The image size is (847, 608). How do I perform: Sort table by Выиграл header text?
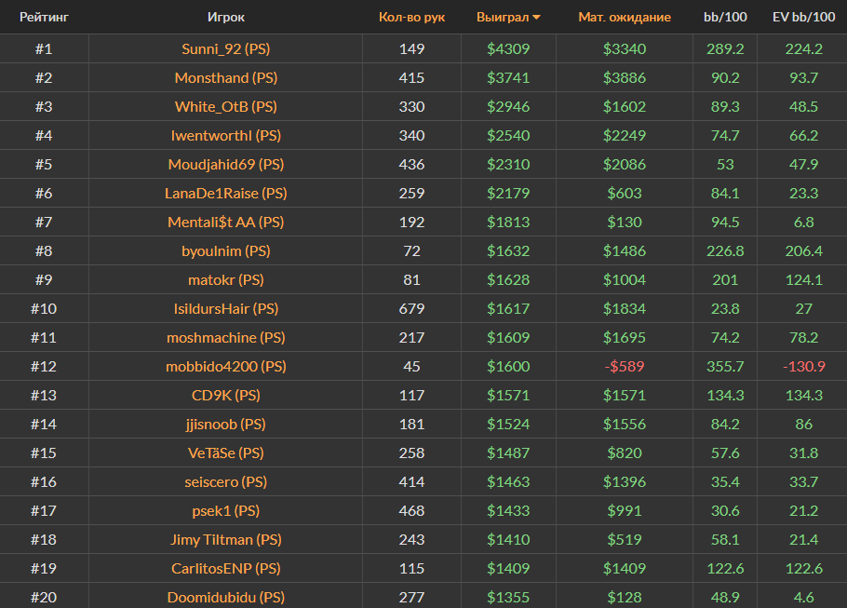502,17
